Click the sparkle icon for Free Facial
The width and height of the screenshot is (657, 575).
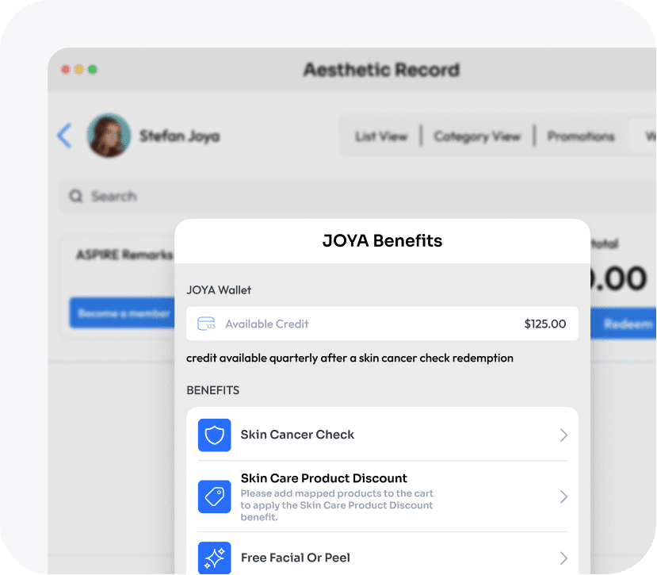click(214, 558)
